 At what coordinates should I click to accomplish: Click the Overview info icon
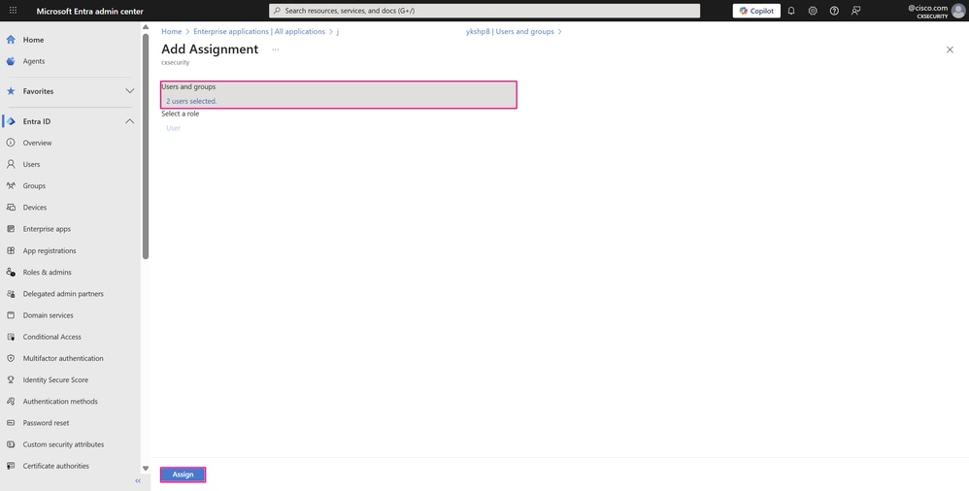(x=11, y=143)
